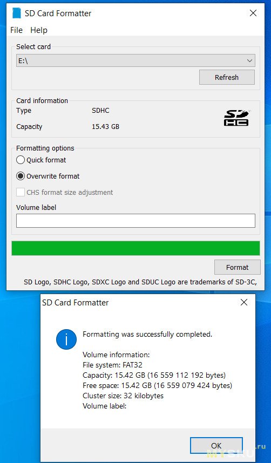Confirm the dialog with OK
271x463 pixels.
[216, 445]
